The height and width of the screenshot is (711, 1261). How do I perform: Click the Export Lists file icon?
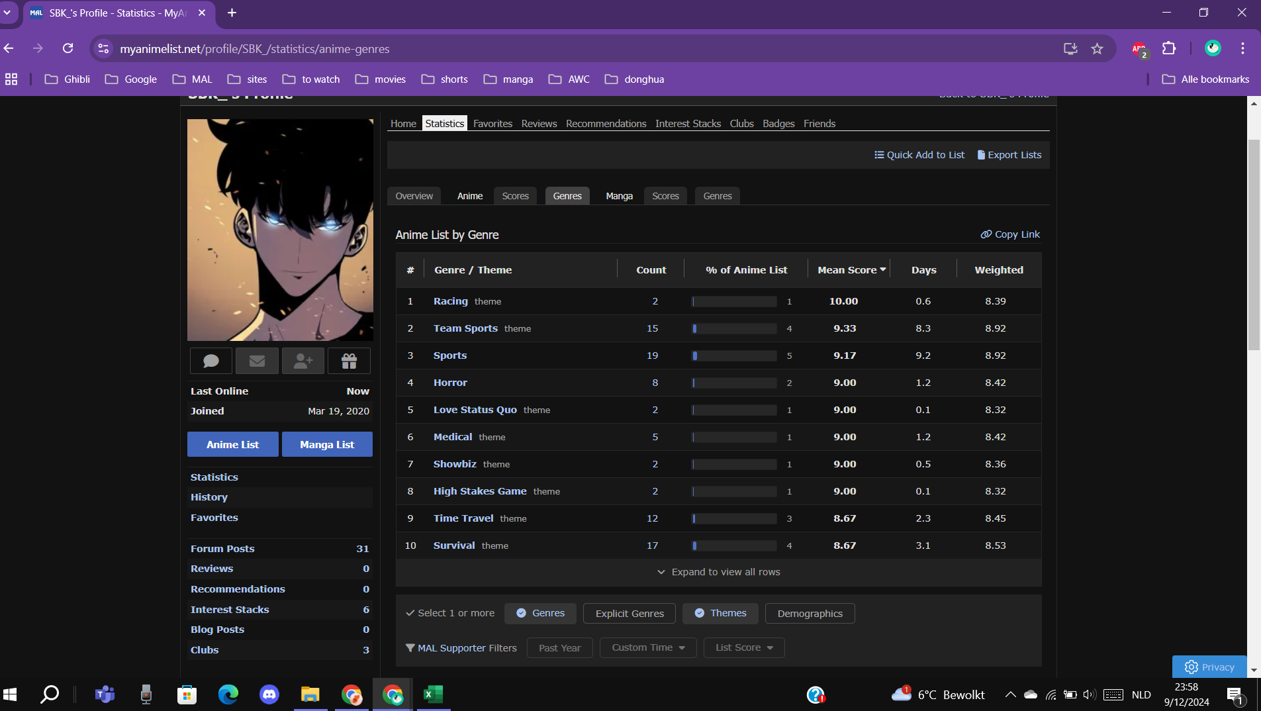pos(981,155)
